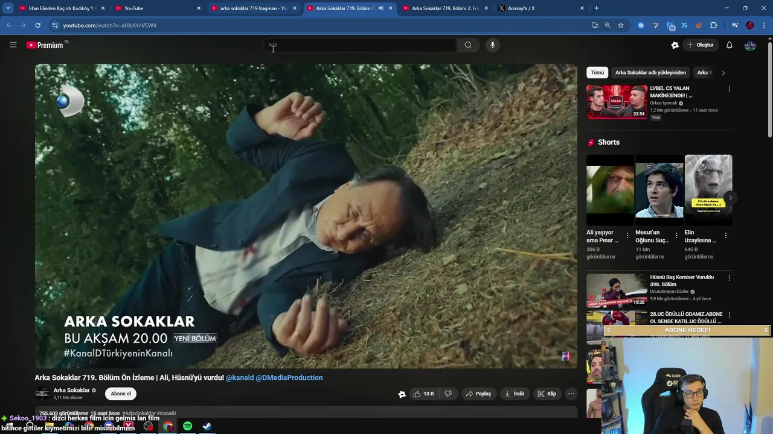The width and height of the screenshot is (773, 434).
Task: Open the Elin Uzaylısına short thumbnail
Action: [x=708, y=190]
